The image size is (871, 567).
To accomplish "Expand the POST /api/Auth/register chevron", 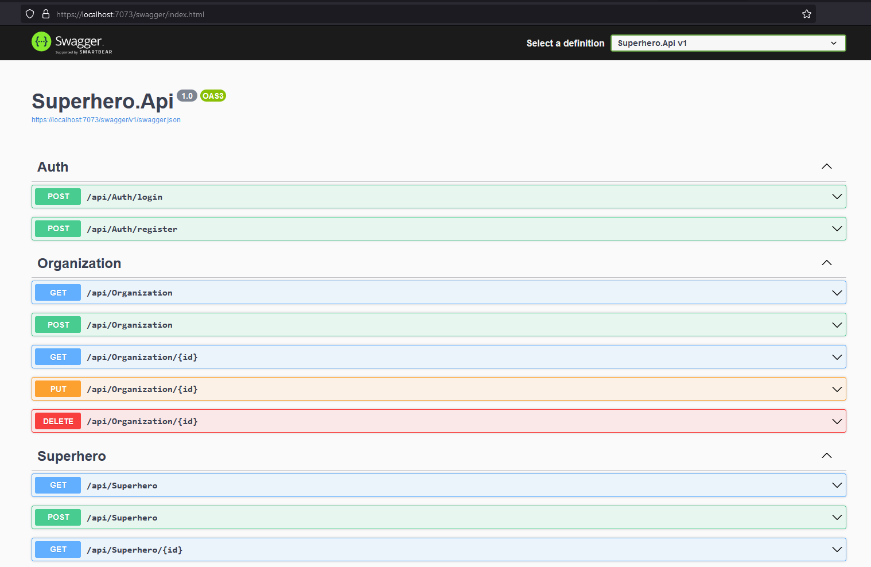I will 837,229.
